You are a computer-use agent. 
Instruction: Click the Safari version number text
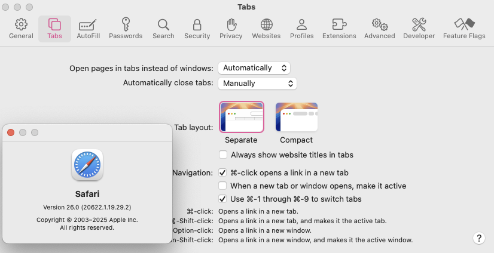coord(87,208)
